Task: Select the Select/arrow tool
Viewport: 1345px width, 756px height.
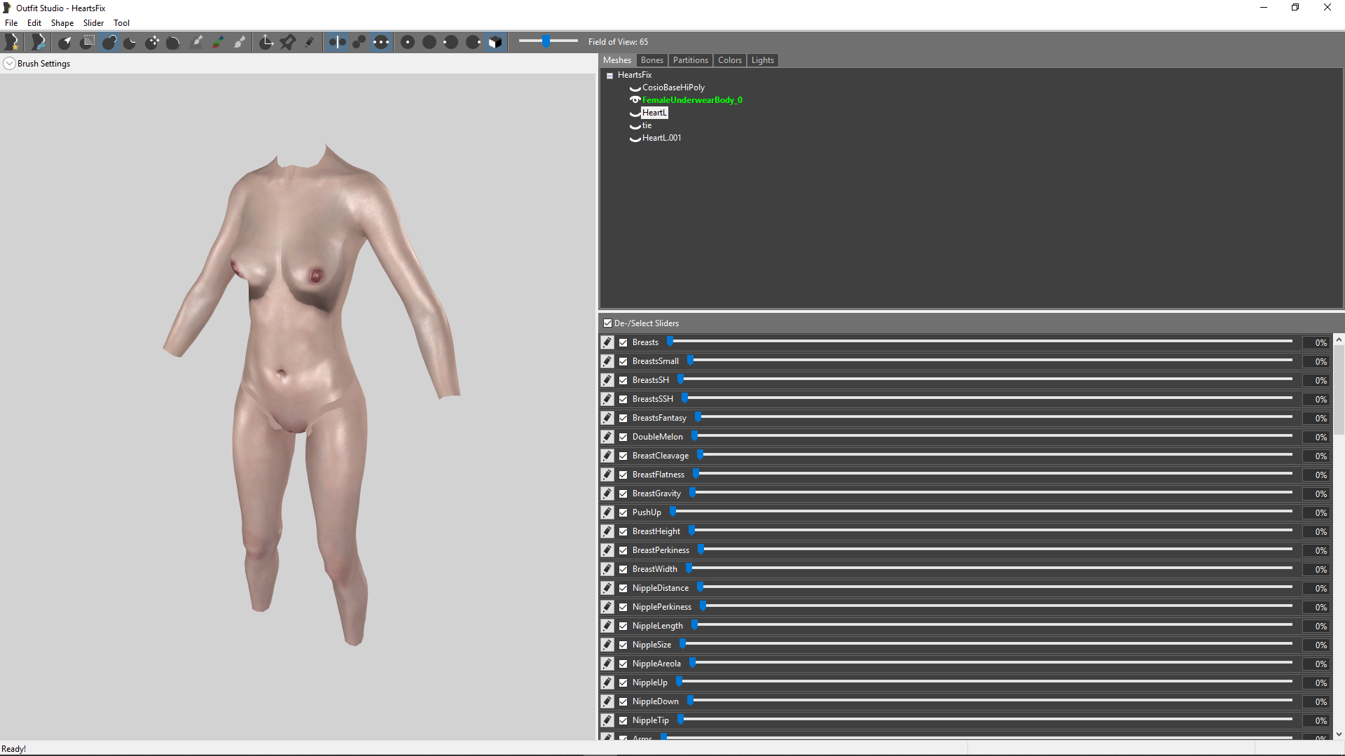Action: pyautogui.click(x=65, y=42)
